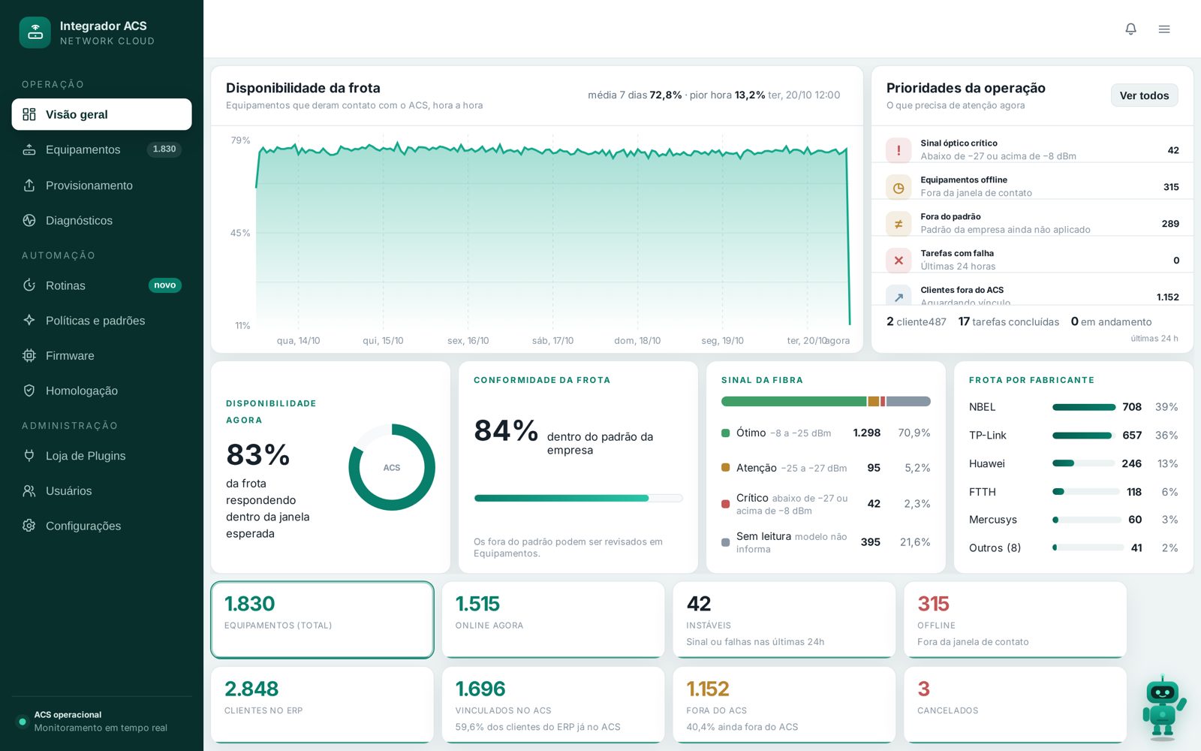1201x751 pixels.
Task: Open notifications bell icon
Action: click(1130, 29)
